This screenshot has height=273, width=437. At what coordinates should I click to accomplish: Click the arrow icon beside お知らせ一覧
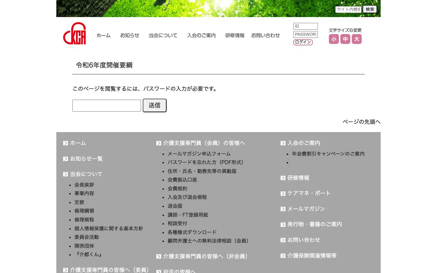[66, 159]
